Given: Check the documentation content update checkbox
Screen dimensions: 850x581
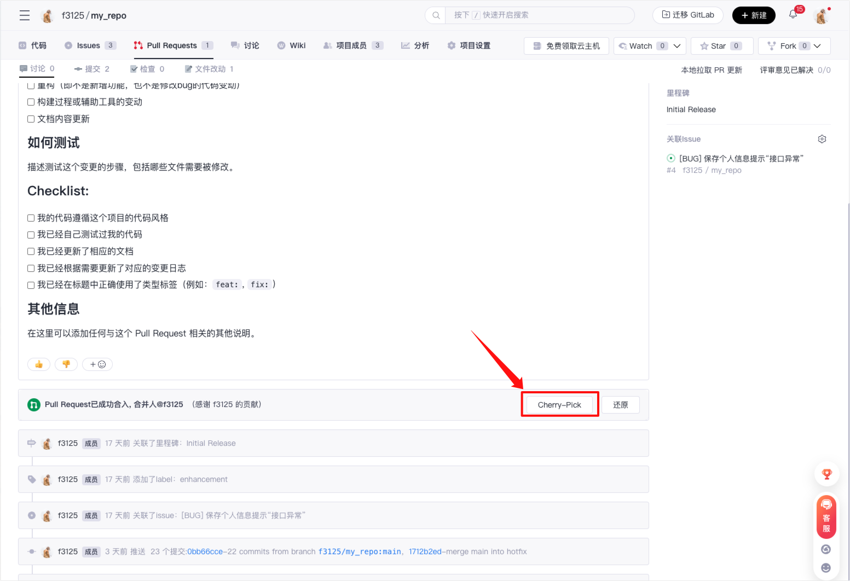Looking at the screenshot, I should pyautogui.click(x=31, y=119).
